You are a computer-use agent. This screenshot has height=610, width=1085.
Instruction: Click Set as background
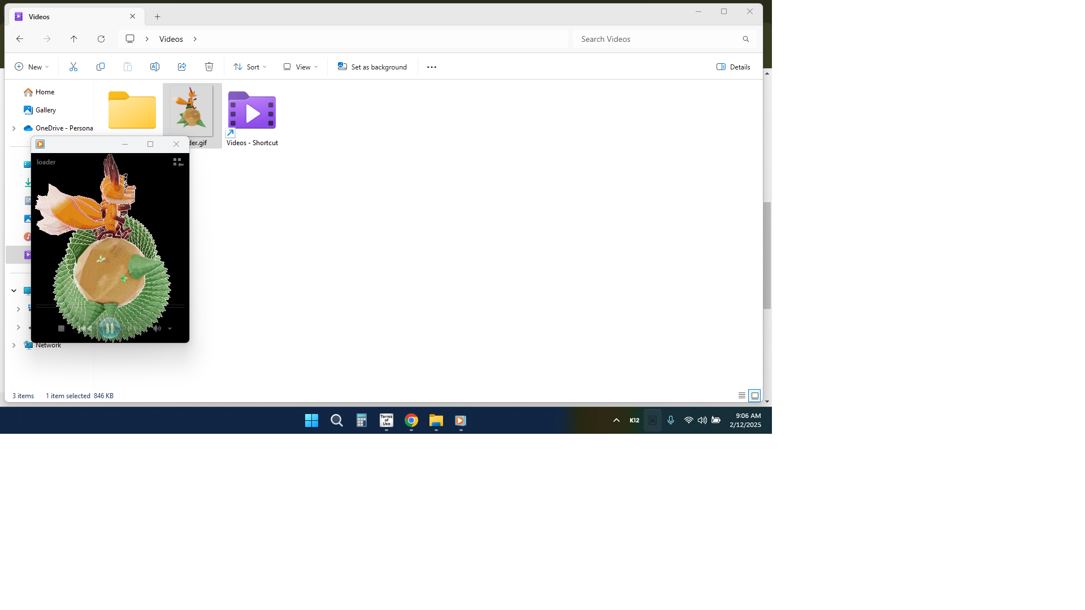tap(372, 67)
